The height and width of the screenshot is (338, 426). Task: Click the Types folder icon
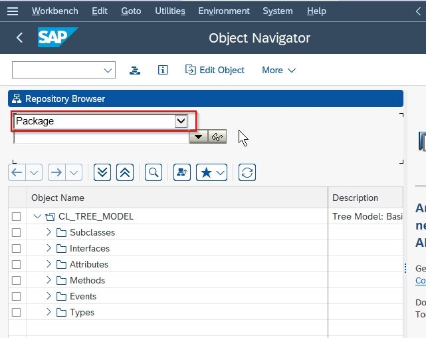[61, 313]
